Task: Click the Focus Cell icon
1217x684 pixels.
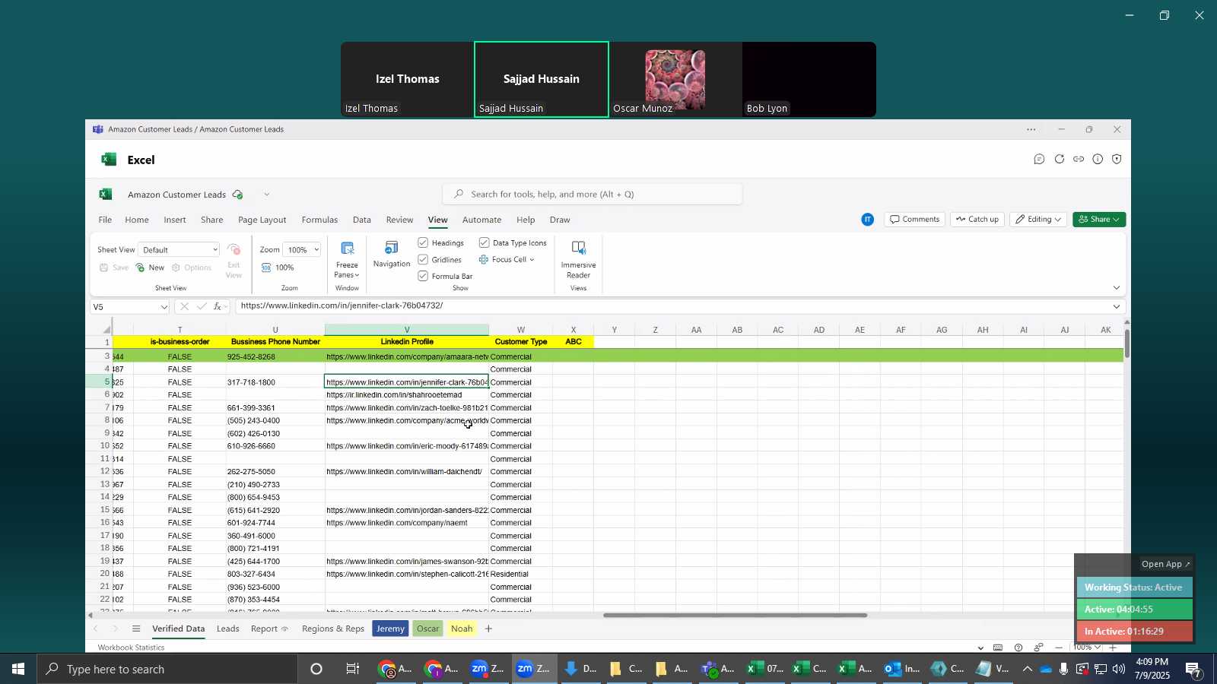Action: [484, 260]
